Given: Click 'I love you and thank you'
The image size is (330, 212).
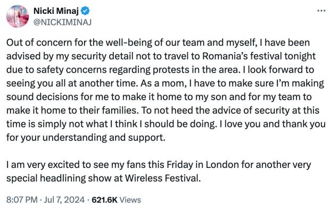Looking at the screenshot, I should (x=273, y=124).
